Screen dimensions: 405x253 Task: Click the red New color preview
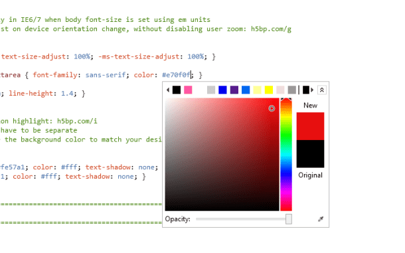tap(310, 126)
